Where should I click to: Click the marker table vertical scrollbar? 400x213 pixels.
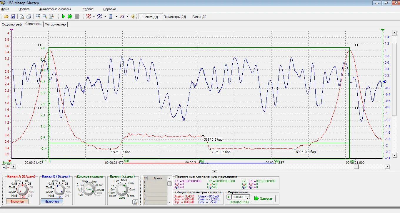tap(170, 190)
